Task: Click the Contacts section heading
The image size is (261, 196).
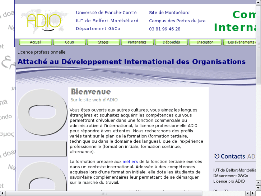Action: (x=233, y=156)
